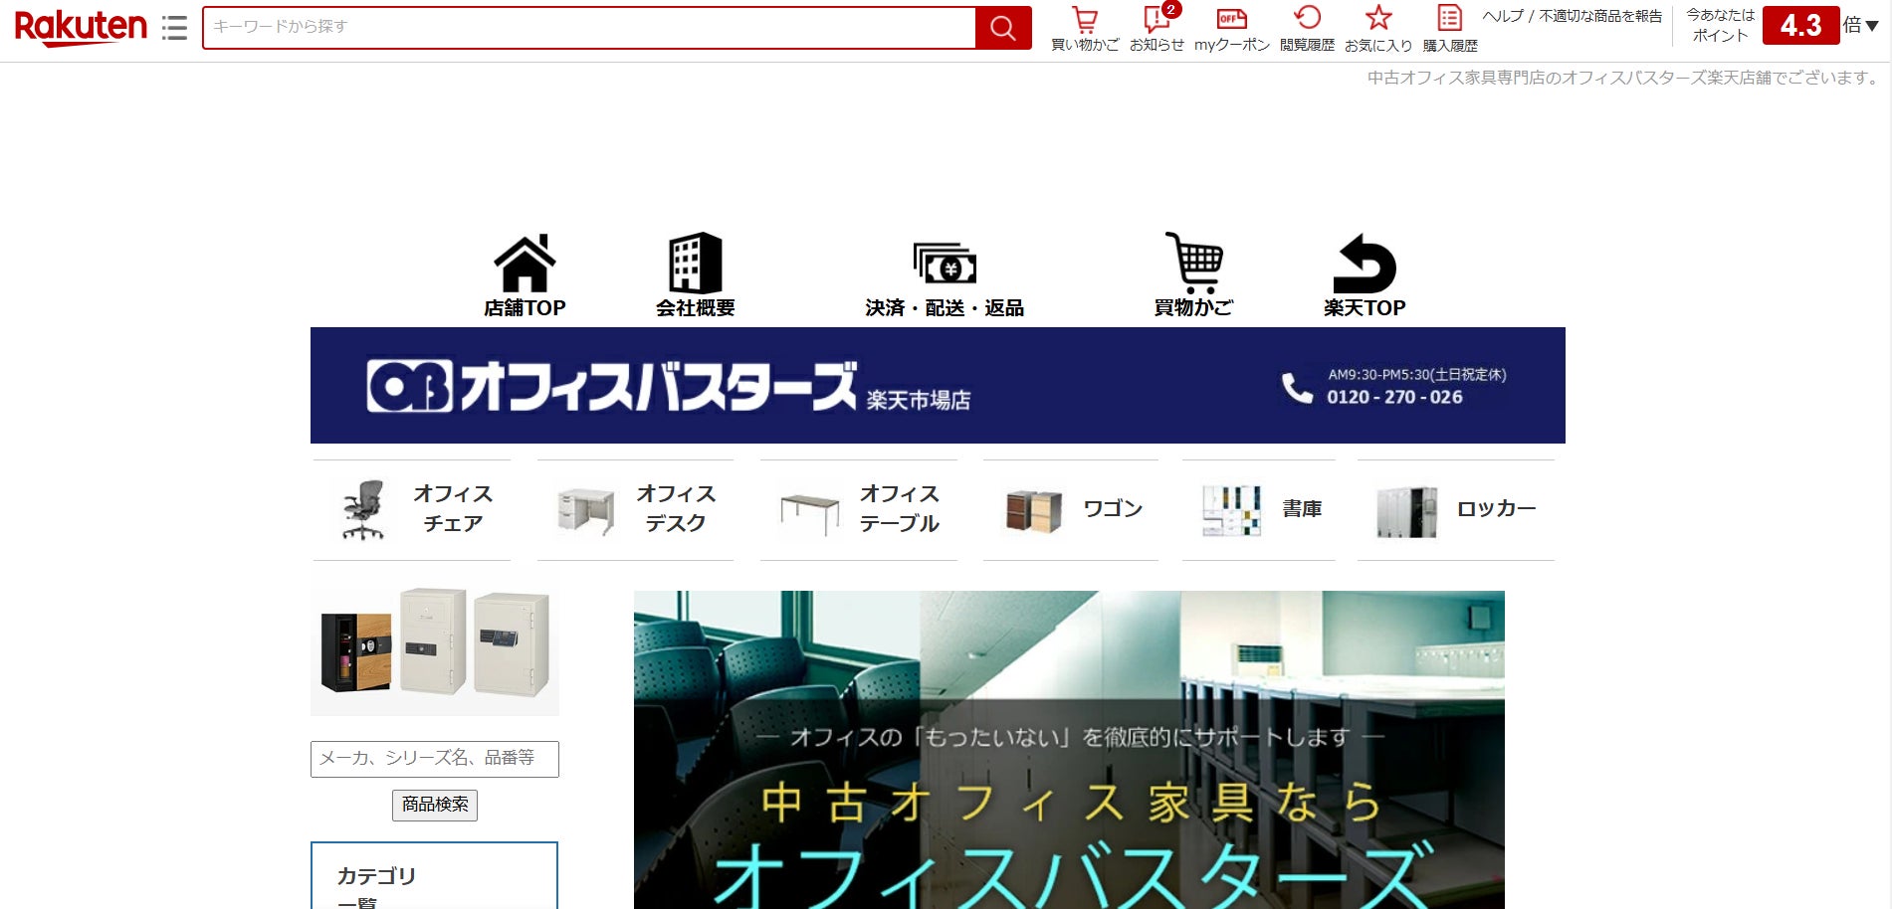
Task: Click the business hours AM9:30-PM5:30 text
Action: click(x=1416, y=375)
